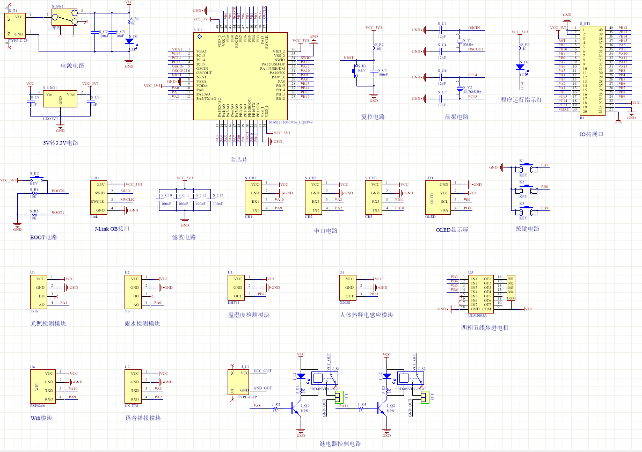The image size is (642, 452).
Task: Click the '复位电路' label
Action: pos(373,117)
